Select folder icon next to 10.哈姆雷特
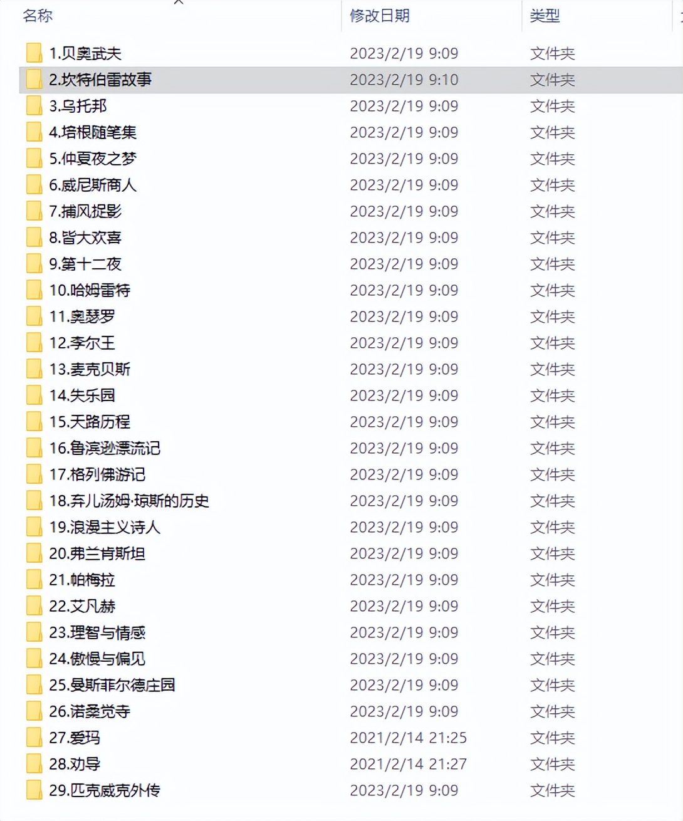The height and width of the screenshot is (821, 683). [x=34, y=290]
